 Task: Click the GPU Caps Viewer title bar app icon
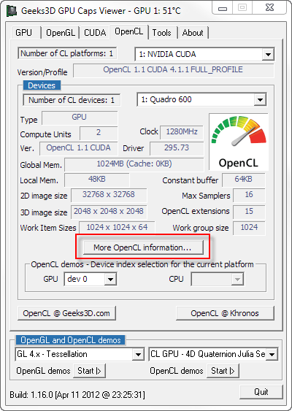(x=12, y=11)
